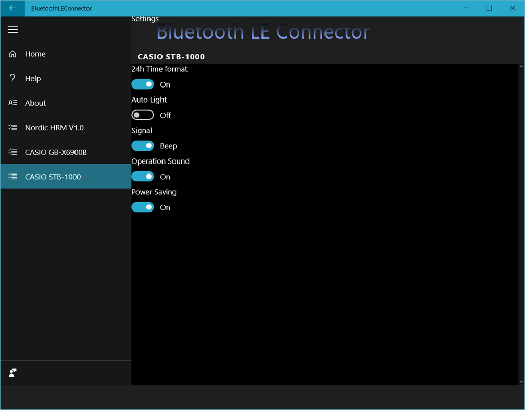Disable Power Saving mode
Image resolution: width=525 pixels, height=410 pixels.
[x=142, y=207]
